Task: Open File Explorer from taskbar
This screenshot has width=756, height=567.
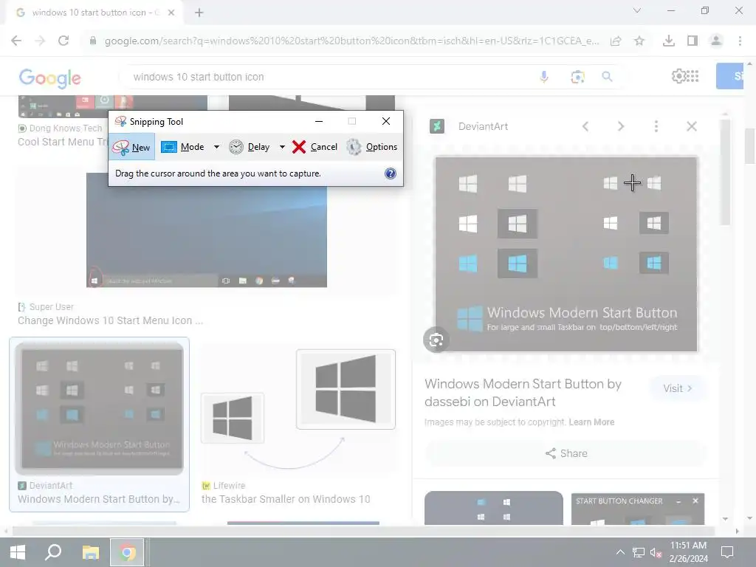Action: coord(90,552)
